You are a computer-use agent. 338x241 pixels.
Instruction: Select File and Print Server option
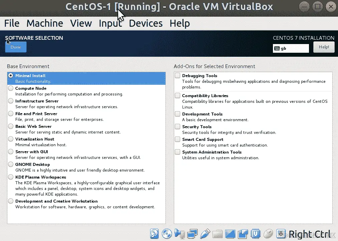[x=11, y=113]
